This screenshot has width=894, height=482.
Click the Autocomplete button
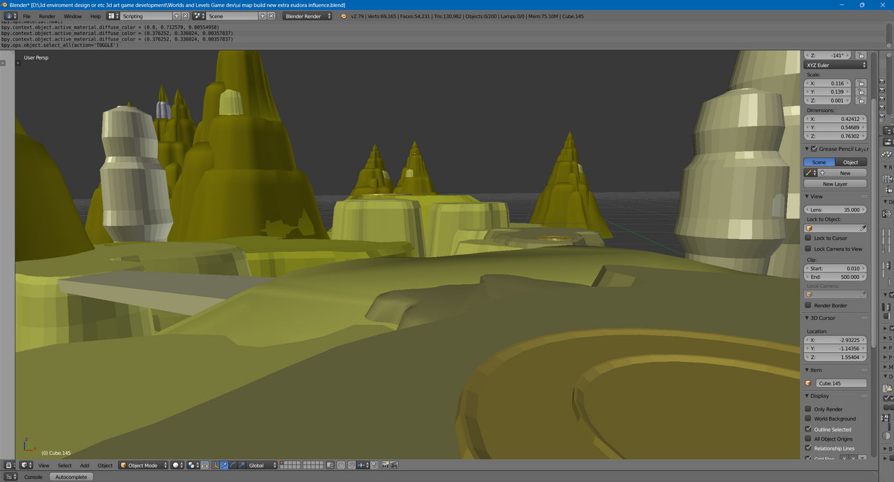pos(71,476)
